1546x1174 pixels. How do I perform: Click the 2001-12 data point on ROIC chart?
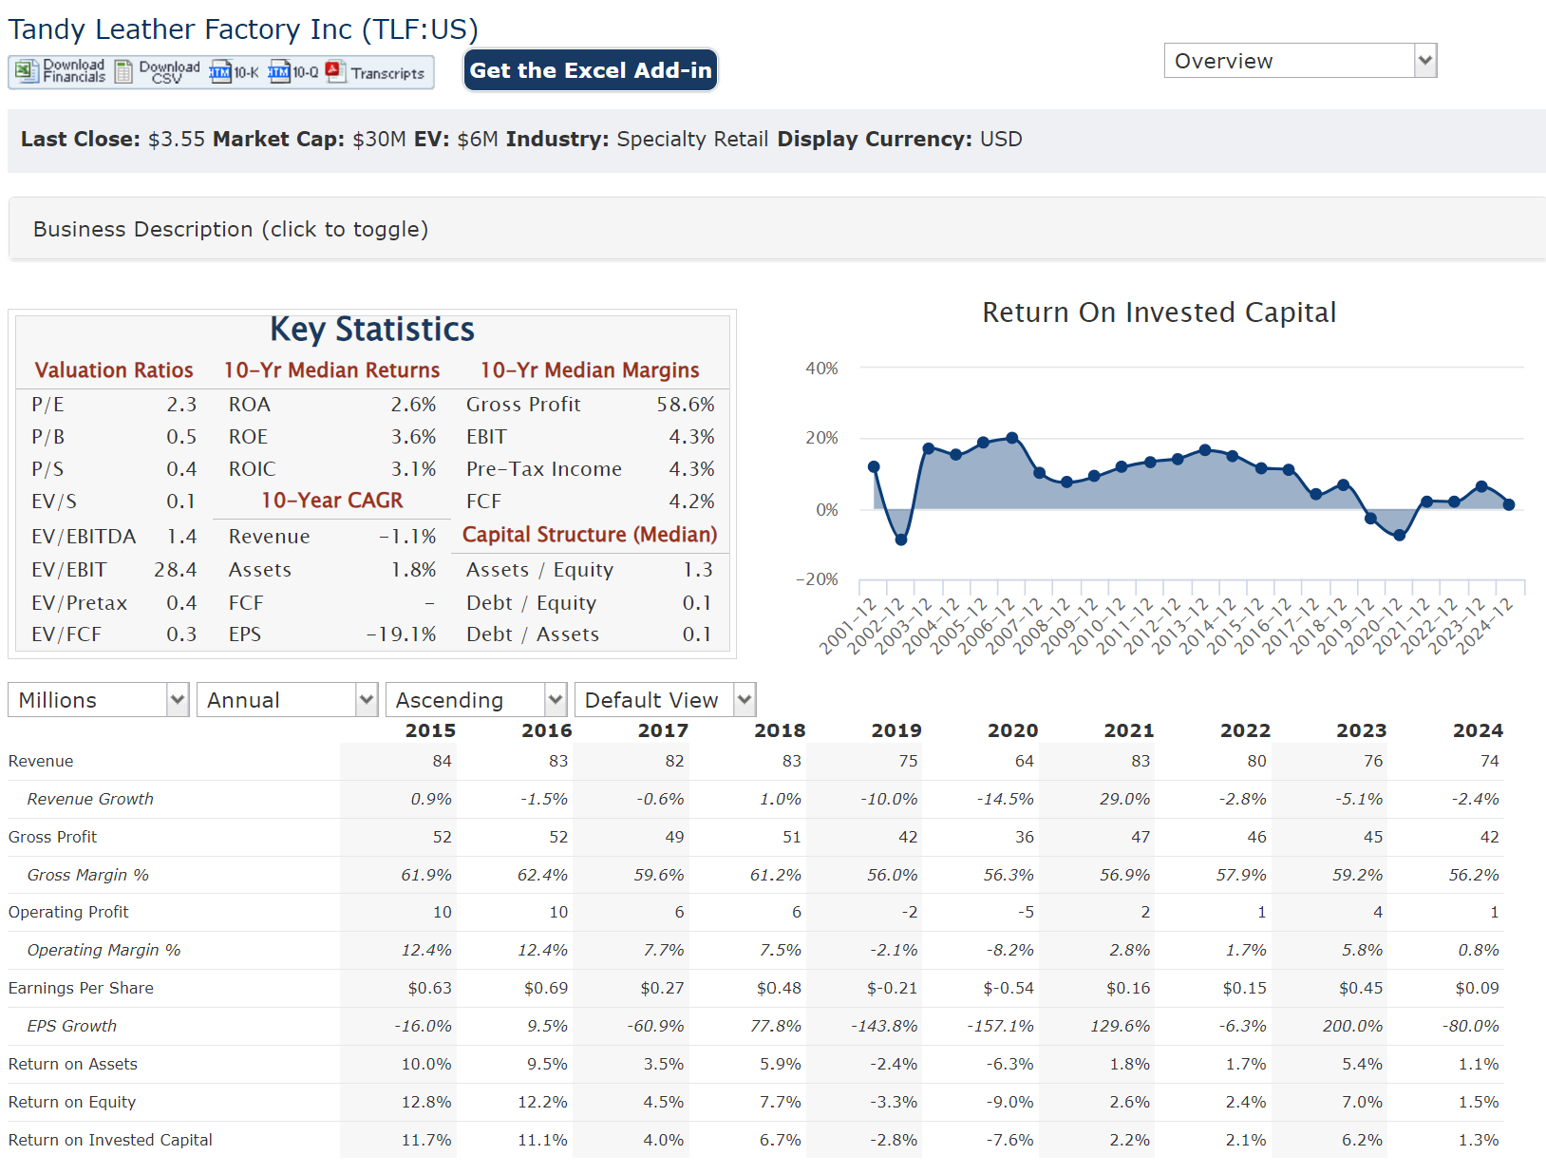point(874,466)
